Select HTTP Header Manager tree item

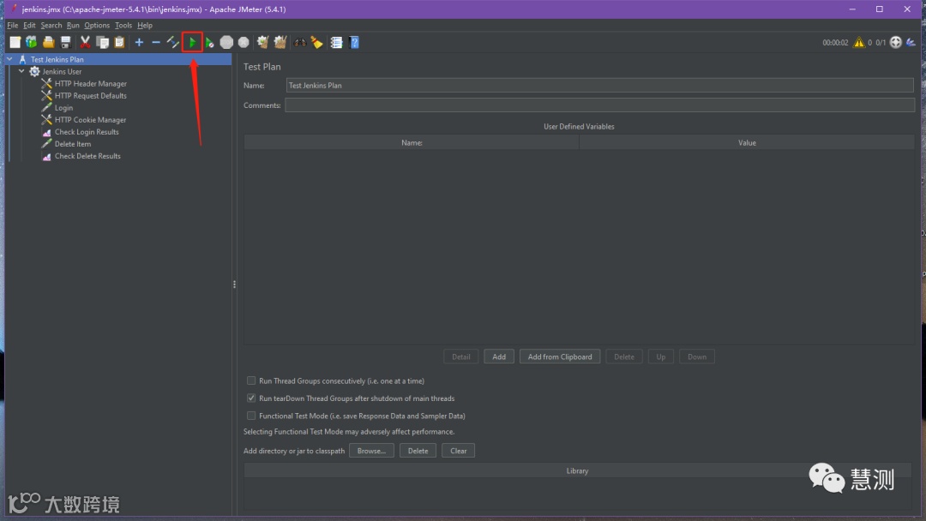click(90, 84)
